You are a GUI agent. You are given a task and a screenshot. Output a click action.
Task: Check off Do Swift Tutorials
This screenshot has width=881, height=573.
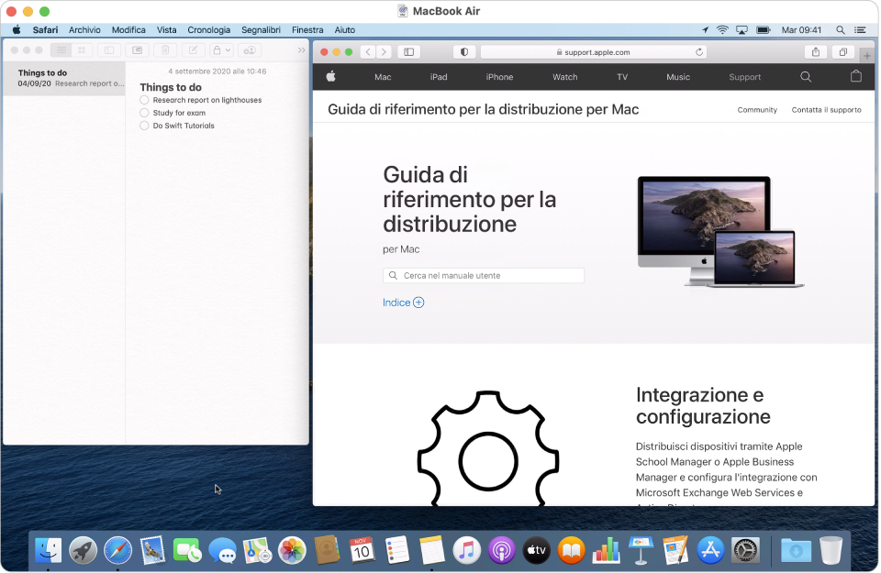click(144, 126)
